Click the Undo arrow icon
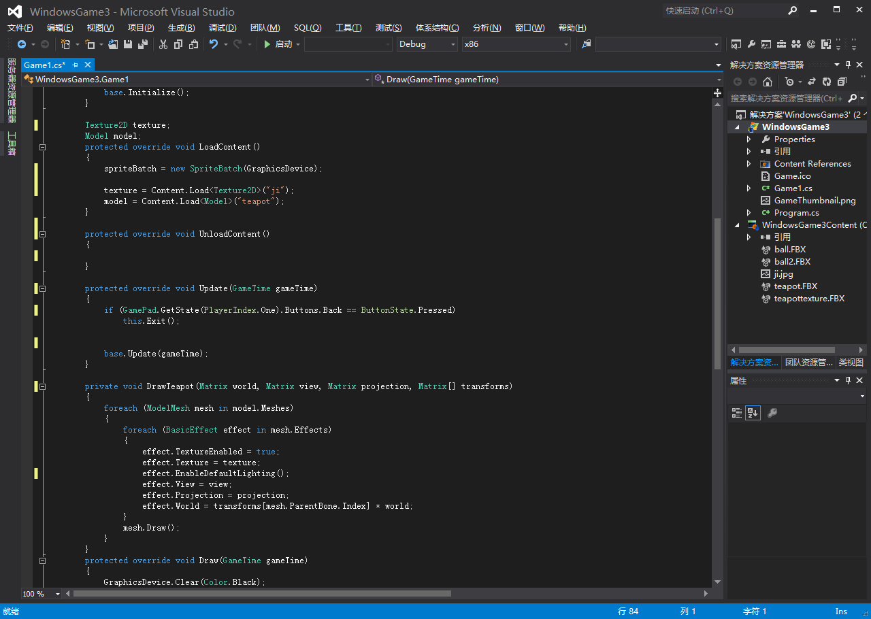The height and width of the screenshot is (619, 871). tap(214, 44)
